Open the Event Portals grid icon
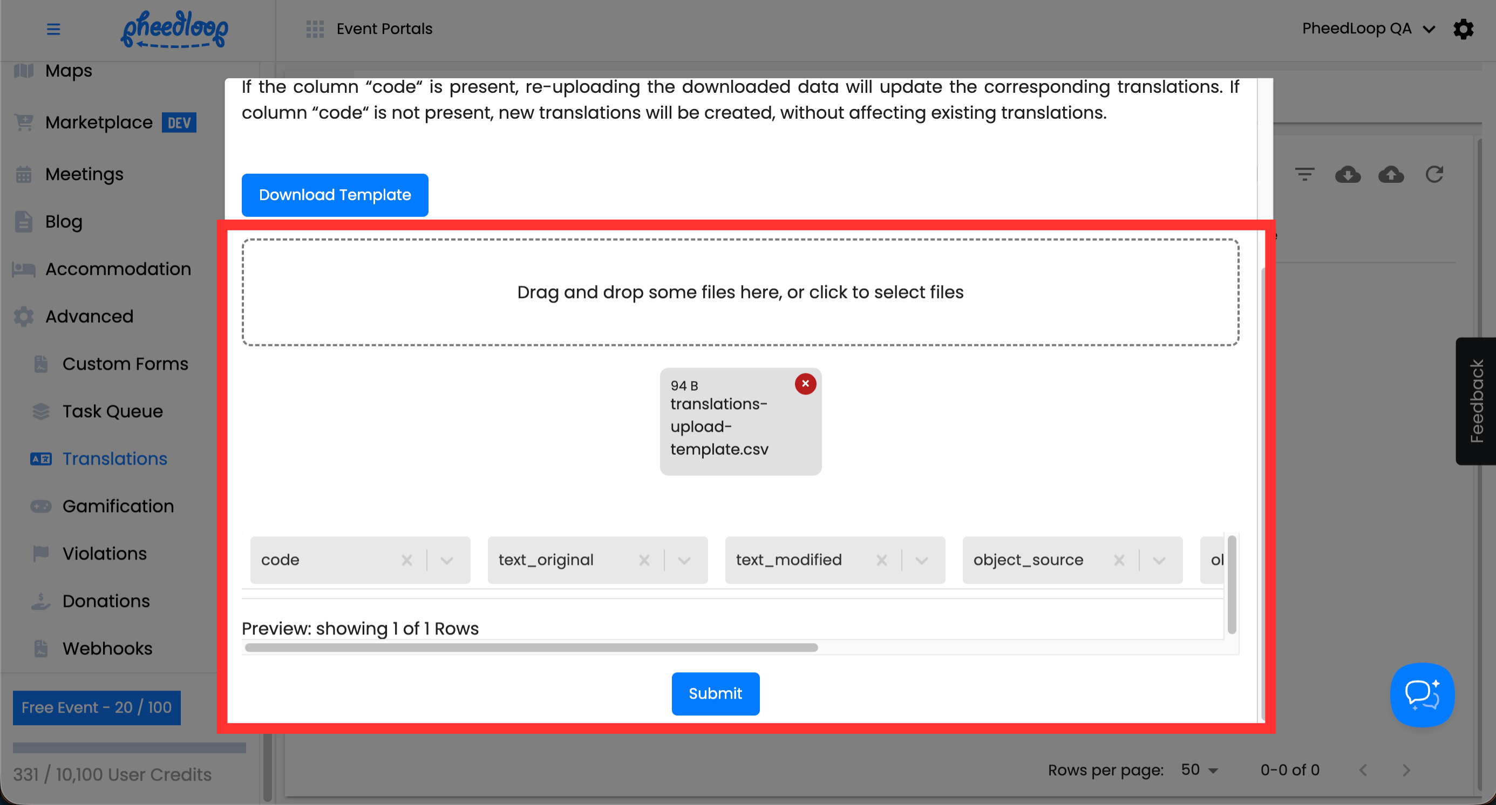This screenshot has height=805, width=1496. (x=315, y=29)
